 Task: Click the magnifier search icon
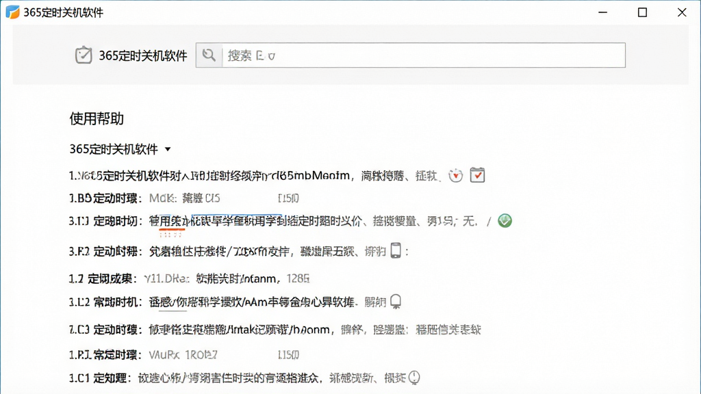[209, 55]
